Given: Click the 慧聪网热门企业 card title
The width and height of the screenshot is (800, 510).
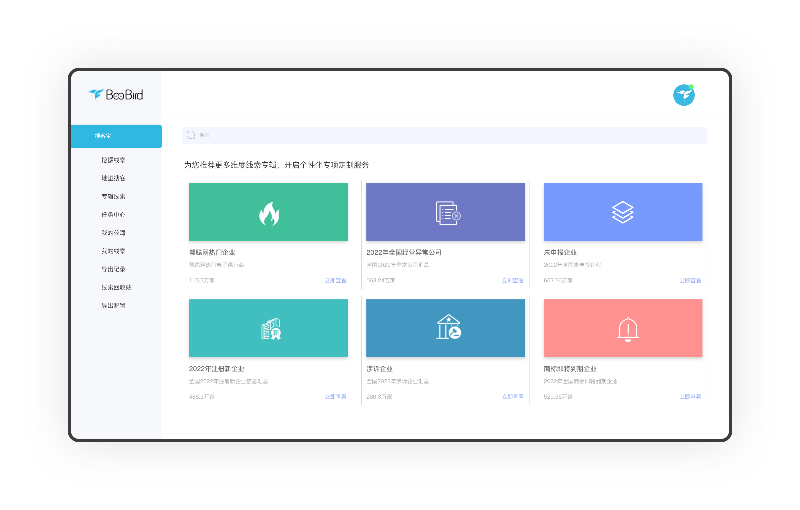Looking at the screenshot, I should coord(212,252).
